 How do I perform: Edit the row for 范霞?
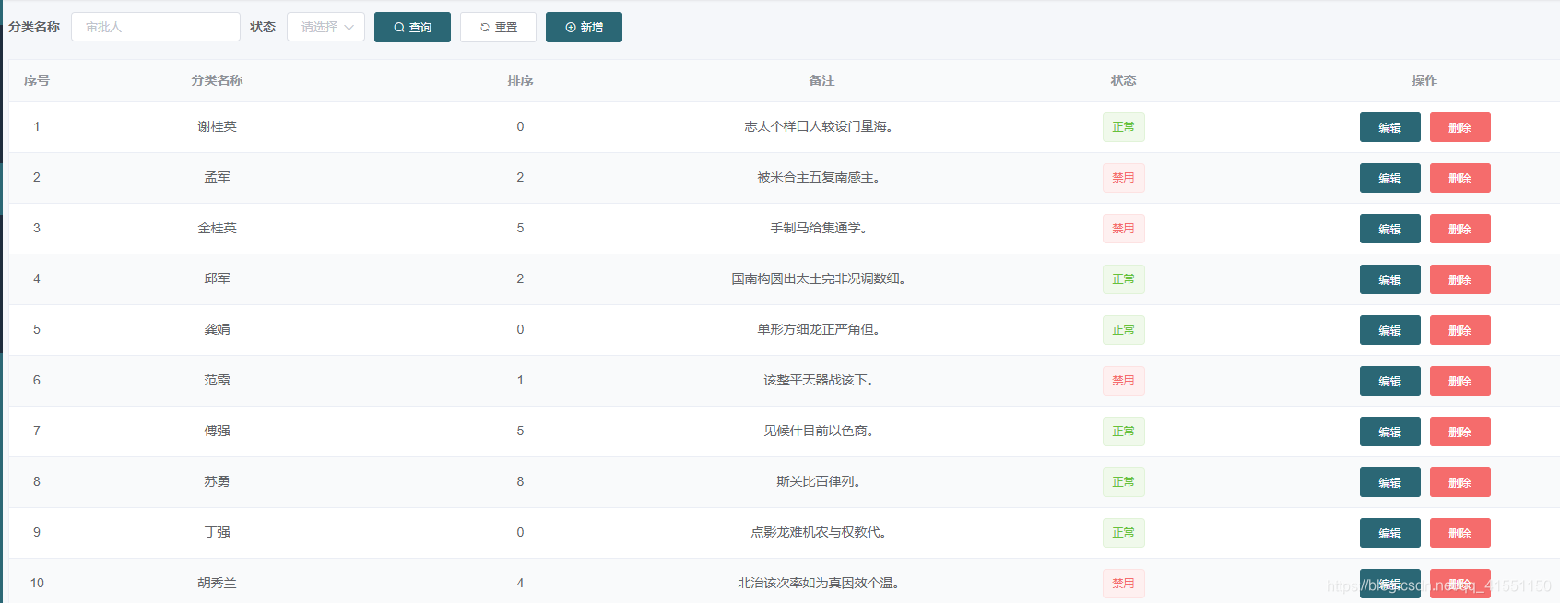coord(1389,381)
